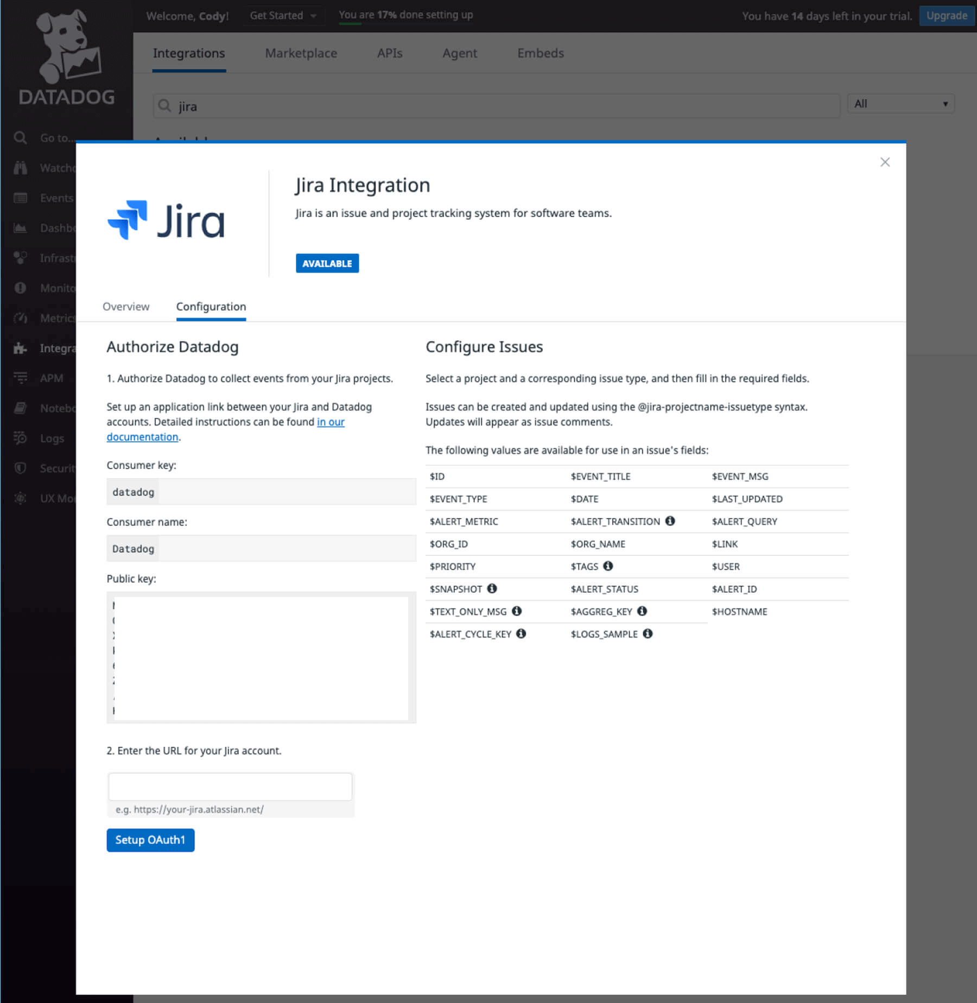Viewport: 977px width, 1003px height.
Task: Click the Setup OAuth1 button
Action: click(x=150, y=840)
